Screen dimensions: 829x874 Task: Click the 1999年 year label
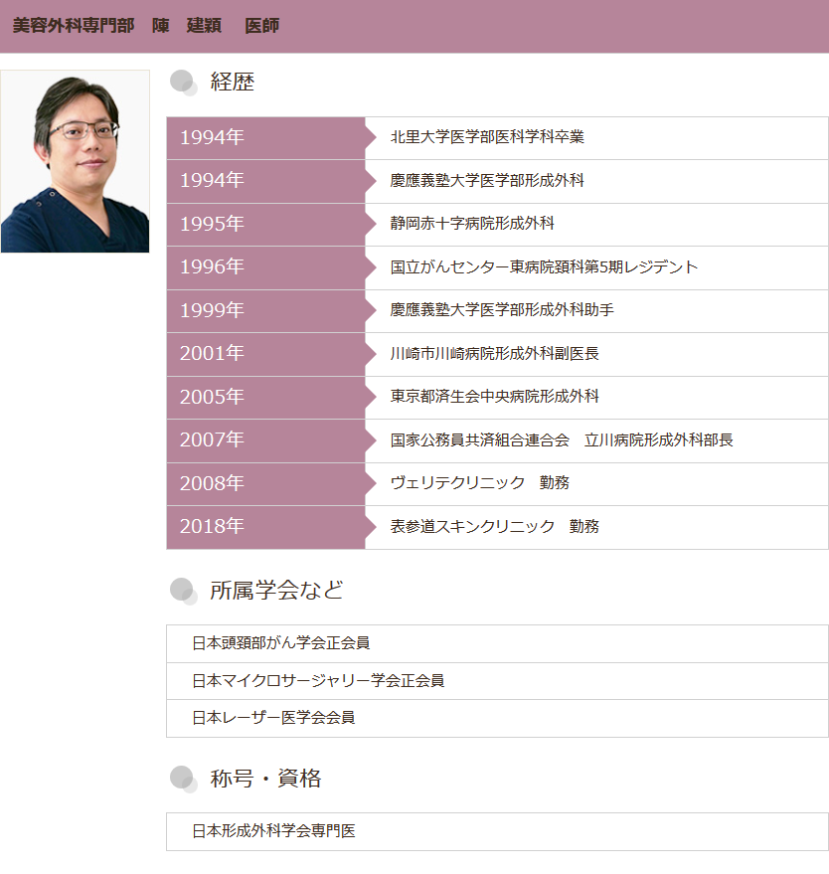pyautogui.click(x=212, y=310)
